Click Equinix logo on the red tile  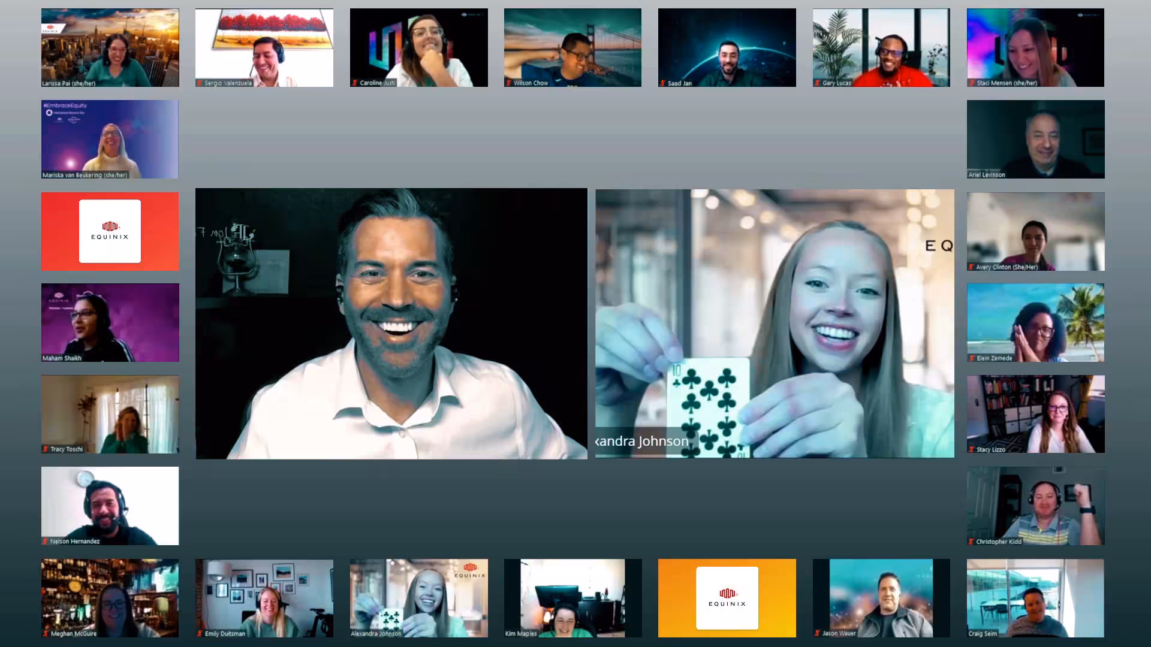110,231
